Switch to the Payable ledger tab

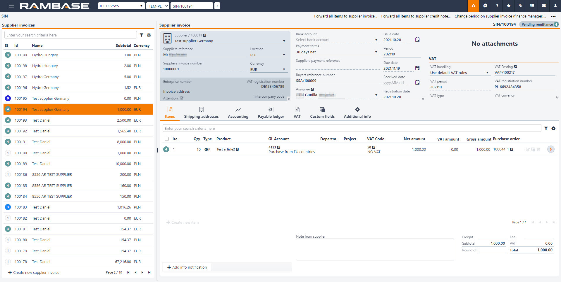tap(271, 113)
